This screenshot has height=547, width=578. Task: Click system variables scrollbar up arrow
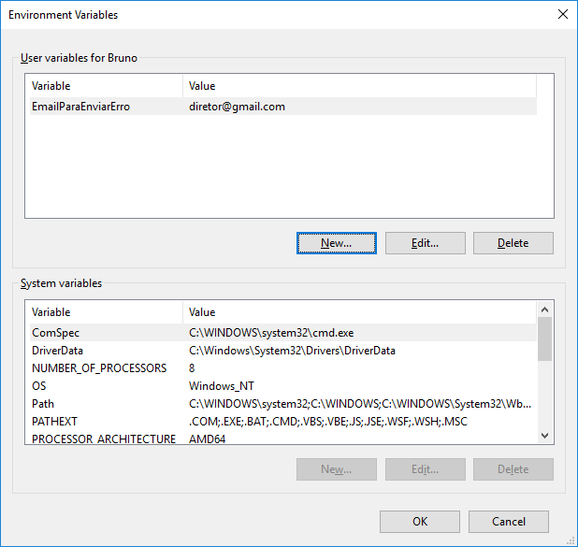(x=545, y=309)
